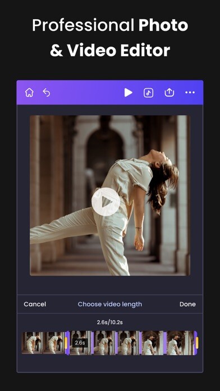Screen dimensions: 220x391
Task: Select the right yellow trim handle
Action: [x=197, y=343]
